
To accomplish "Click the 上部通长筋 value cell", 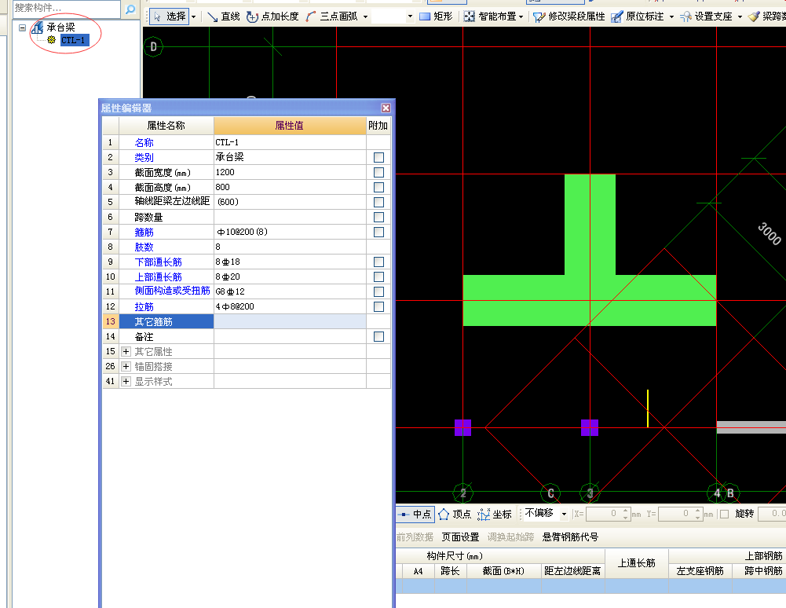I will 290,277.
